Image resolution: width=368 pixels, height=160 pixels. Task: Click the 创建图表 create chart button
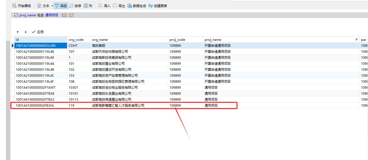pos(158,6)
